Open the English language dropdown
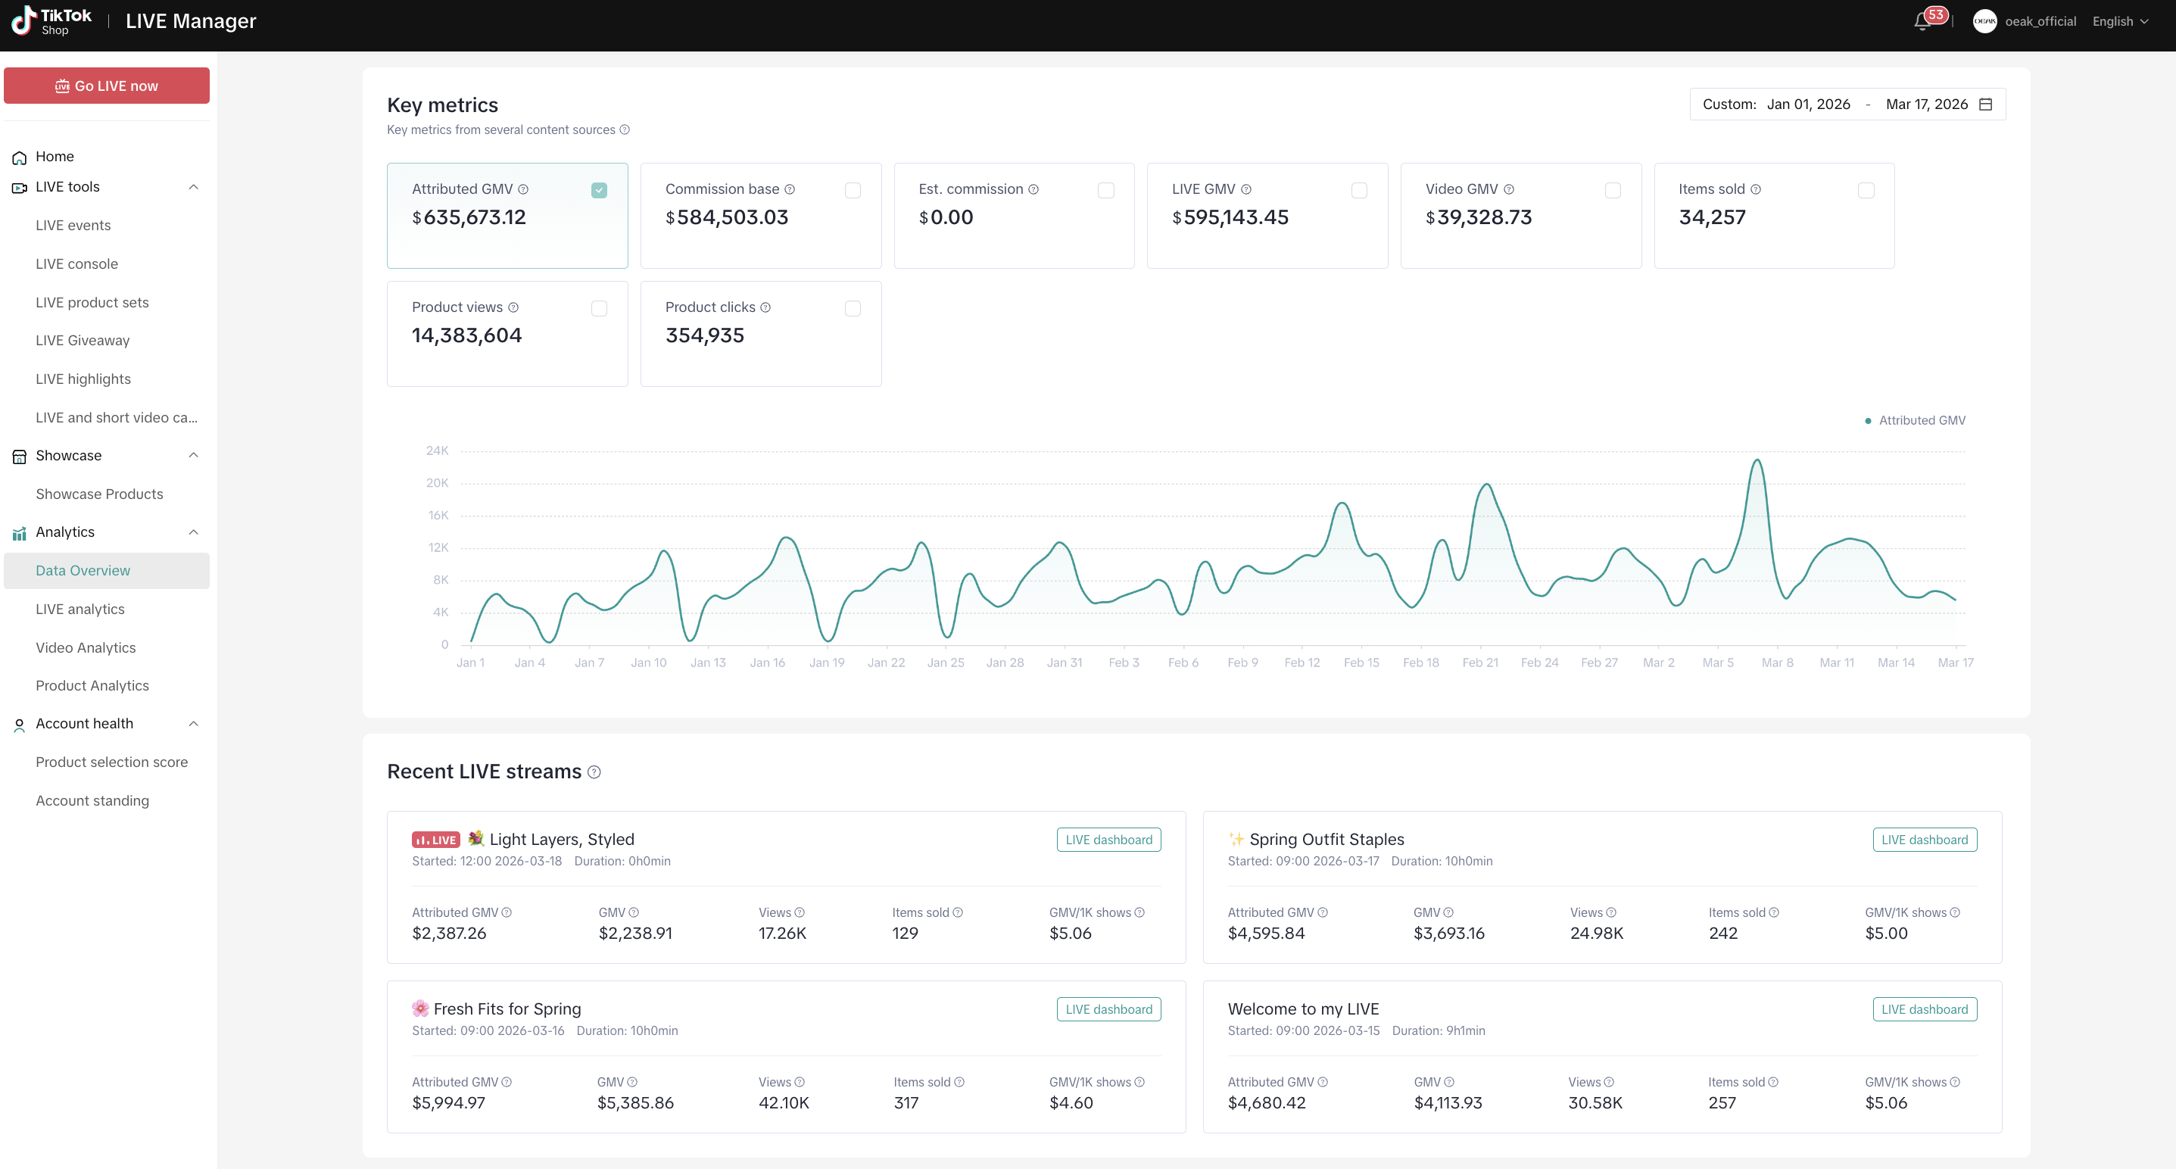 (x=2120, y=21)
